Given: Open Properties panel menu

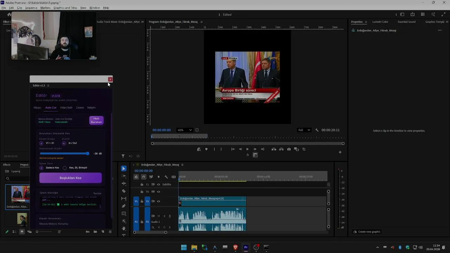Looking at the screenshot, I should (366, 22).
